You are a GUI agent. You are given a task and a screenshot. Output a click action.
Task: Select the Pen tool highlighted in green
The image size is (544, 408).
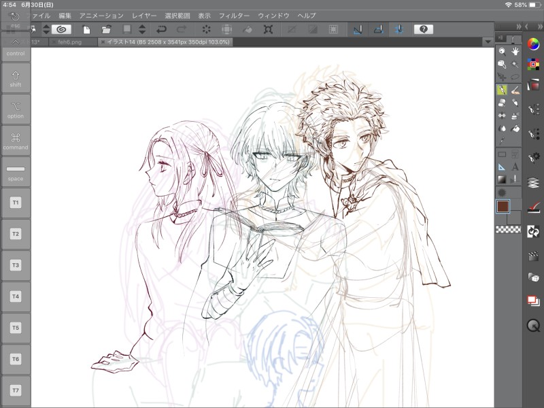[502, 90]
